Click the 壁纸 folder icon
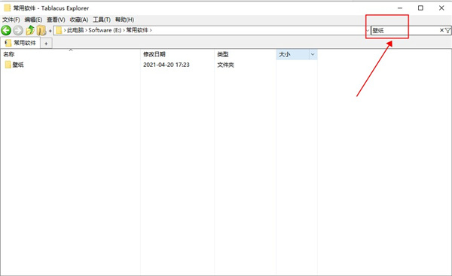 pyautogui.click(x=8, y=65)
